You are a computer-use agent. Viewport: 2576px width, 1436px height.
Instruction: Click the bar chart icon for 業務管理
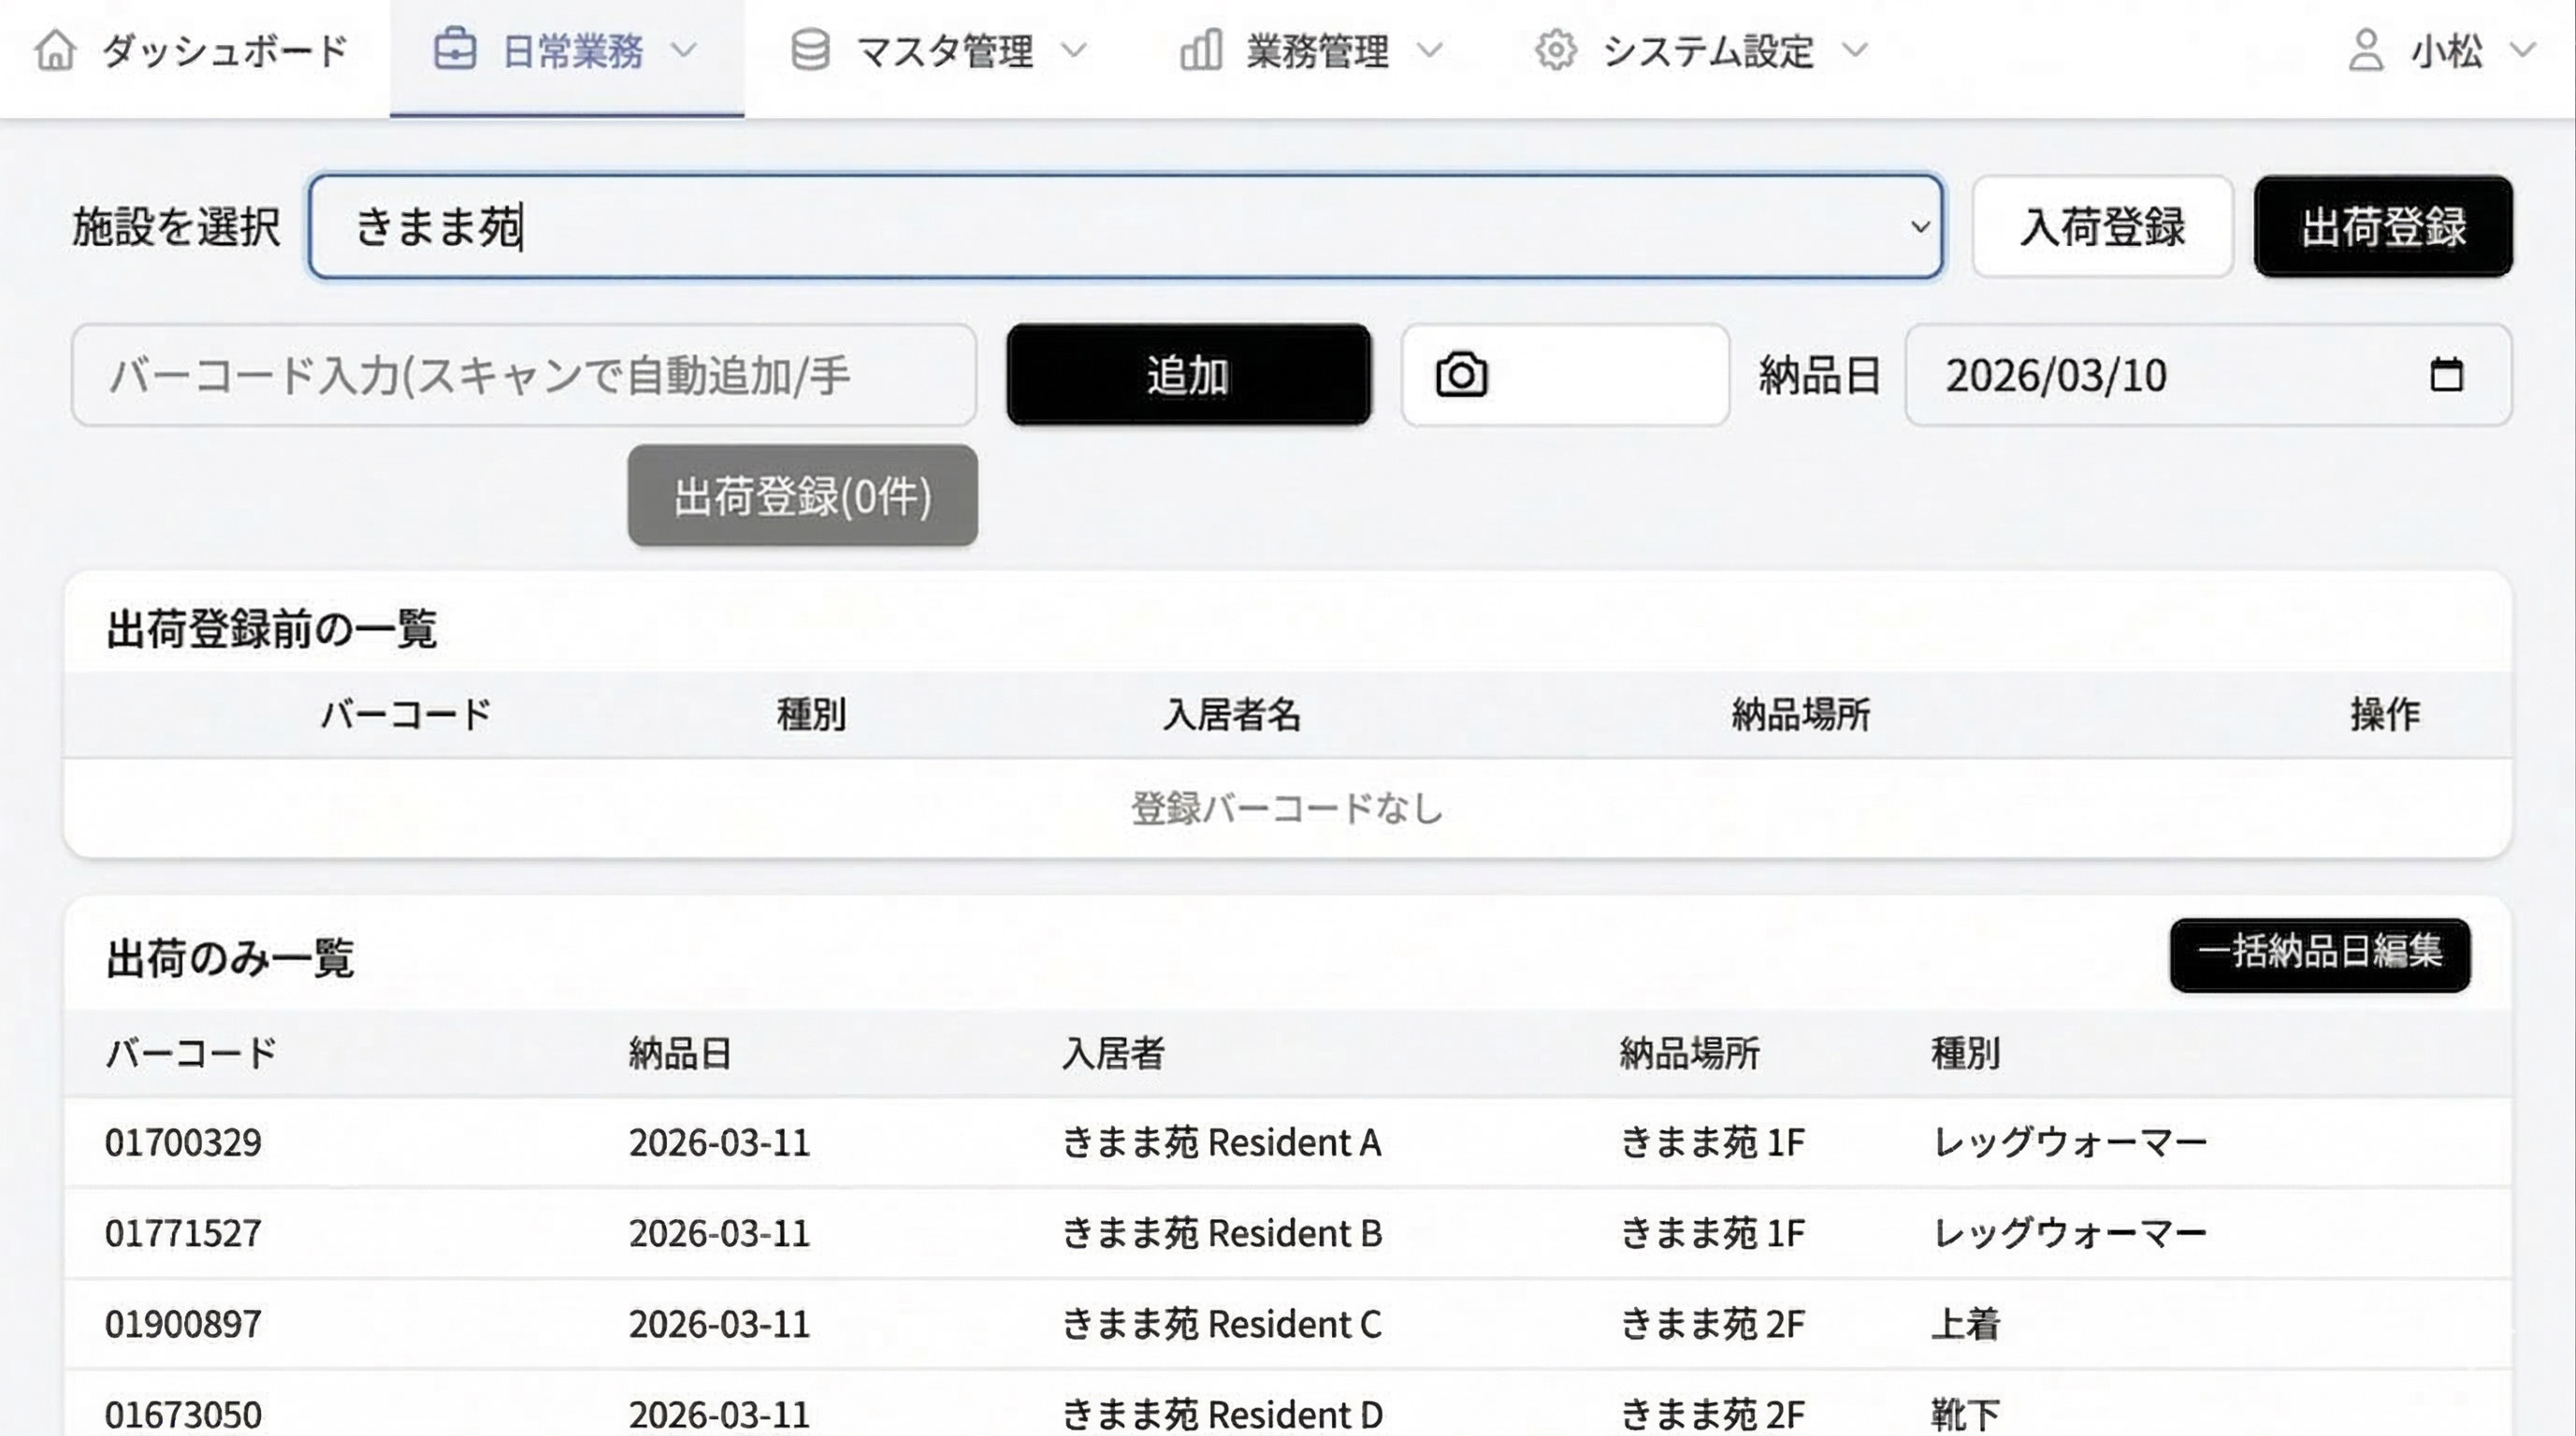point(1200,50)
